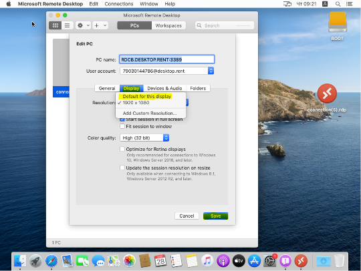
Task: Open Podcasts from the Dock
Action: [x=223, y=261]
